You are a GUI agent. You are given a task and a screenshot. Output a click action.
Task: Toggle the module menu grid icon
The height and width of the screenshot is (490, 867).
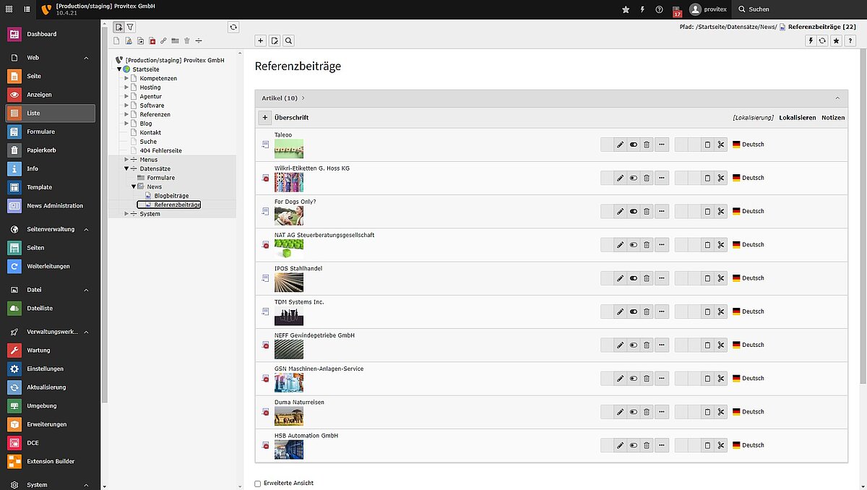pos(9,9)
